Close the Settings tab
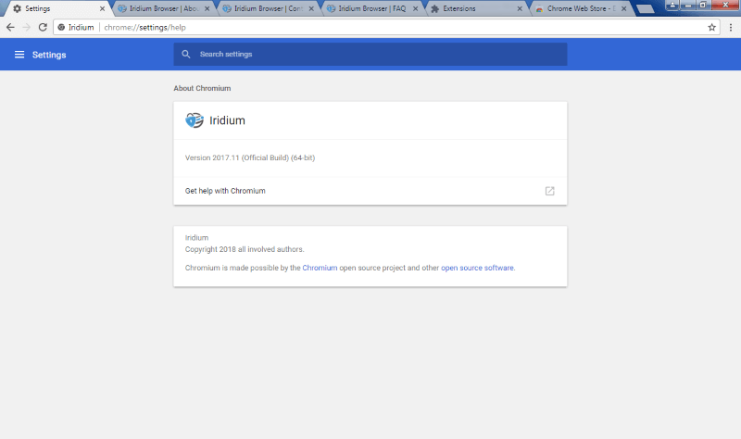The width and height of the screenshot is (741, 439). (x=102, y=8)
